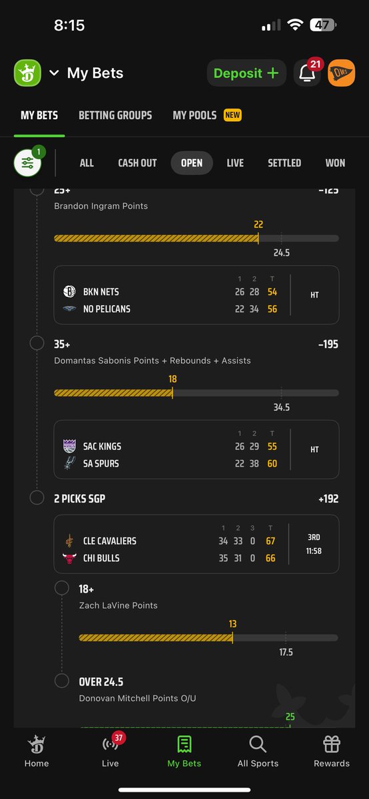Tap the DraftKings crown logo icon

coord(27,73)
